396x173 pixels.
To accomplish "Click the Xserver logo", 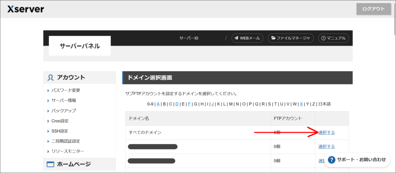I will coord(26,9).
